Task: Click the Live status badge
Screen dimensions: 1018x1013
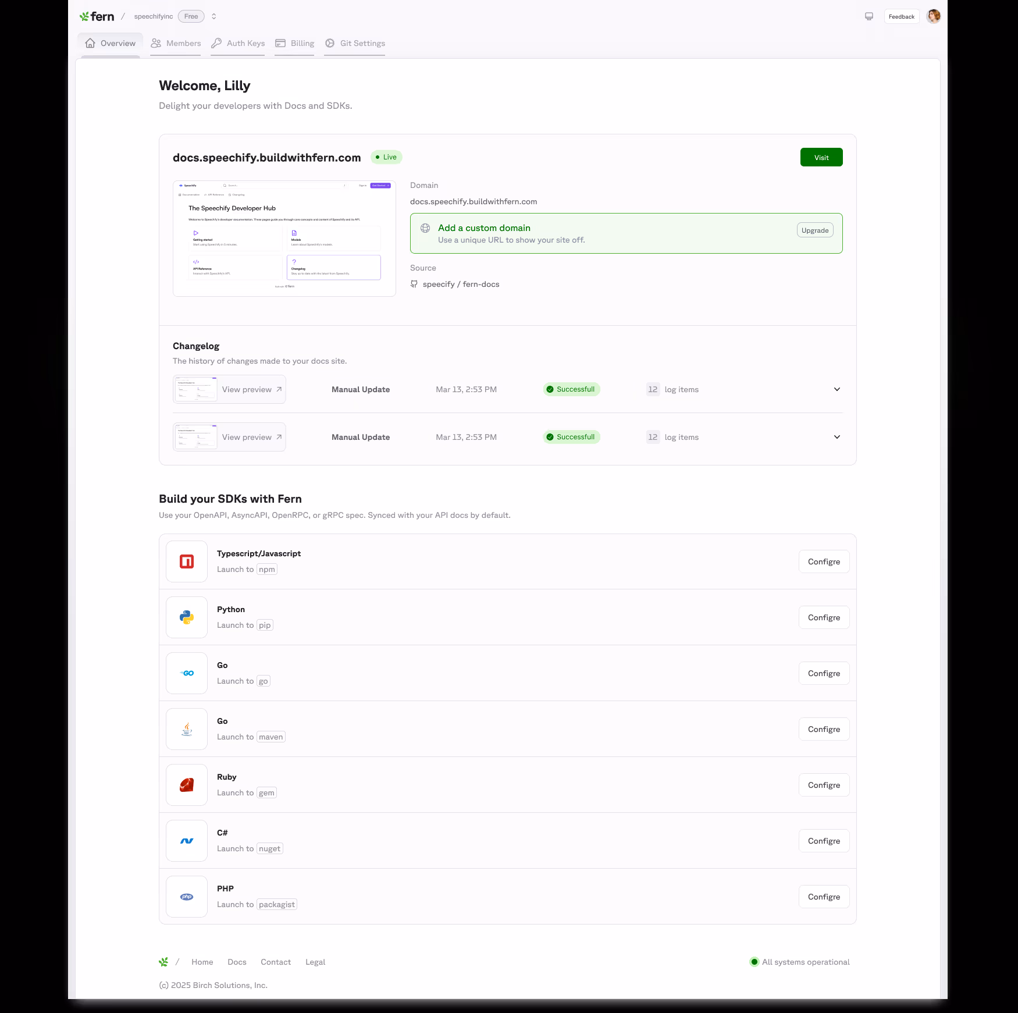Action: click(x=386, y=157)
